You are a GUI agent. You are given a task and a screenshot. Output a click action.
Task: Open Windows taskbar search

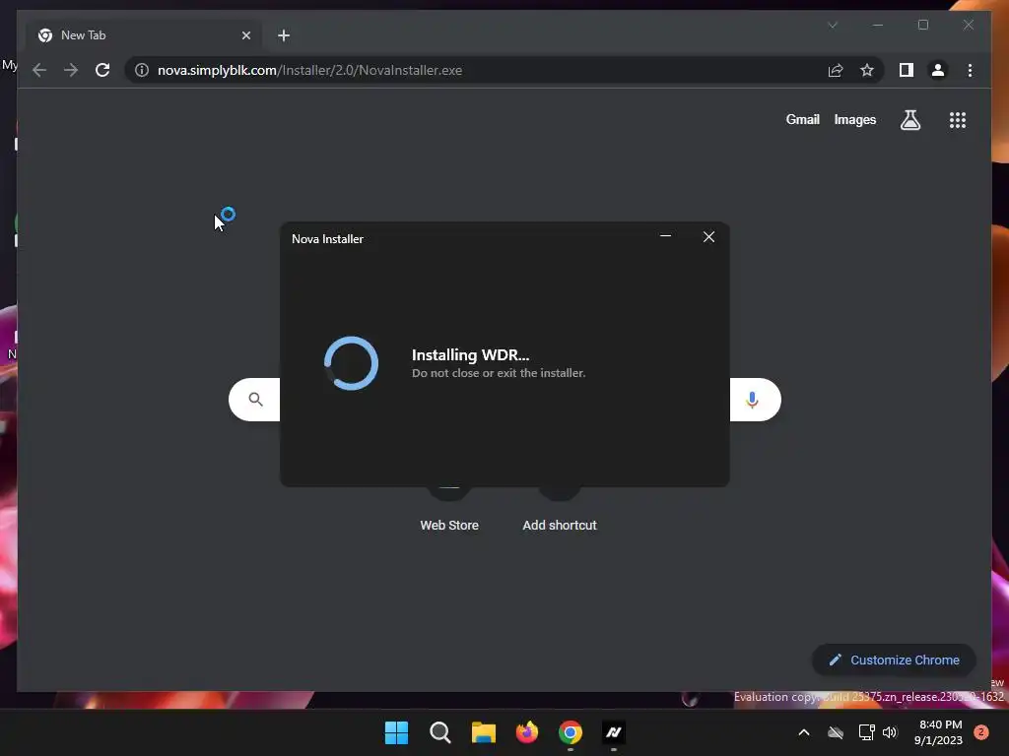tap(440, 732)
